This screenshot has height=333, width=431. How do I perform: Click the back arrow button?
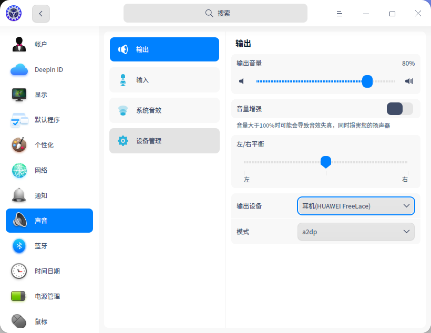coord(40,13)
